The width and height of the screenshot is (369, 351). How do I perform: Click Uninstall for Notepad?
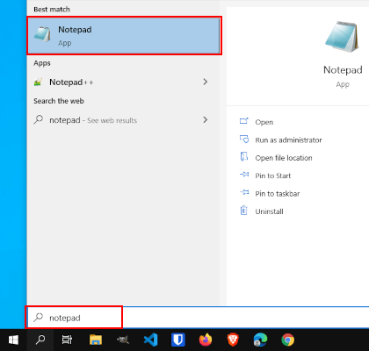[269, 211]
